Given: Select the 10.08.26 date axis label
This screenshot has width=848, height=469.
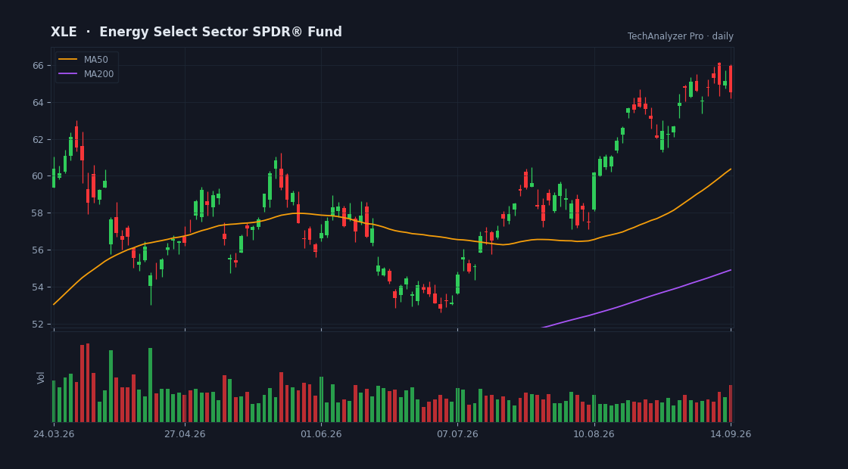Looking at the screenshot, I should click(594, 434).
